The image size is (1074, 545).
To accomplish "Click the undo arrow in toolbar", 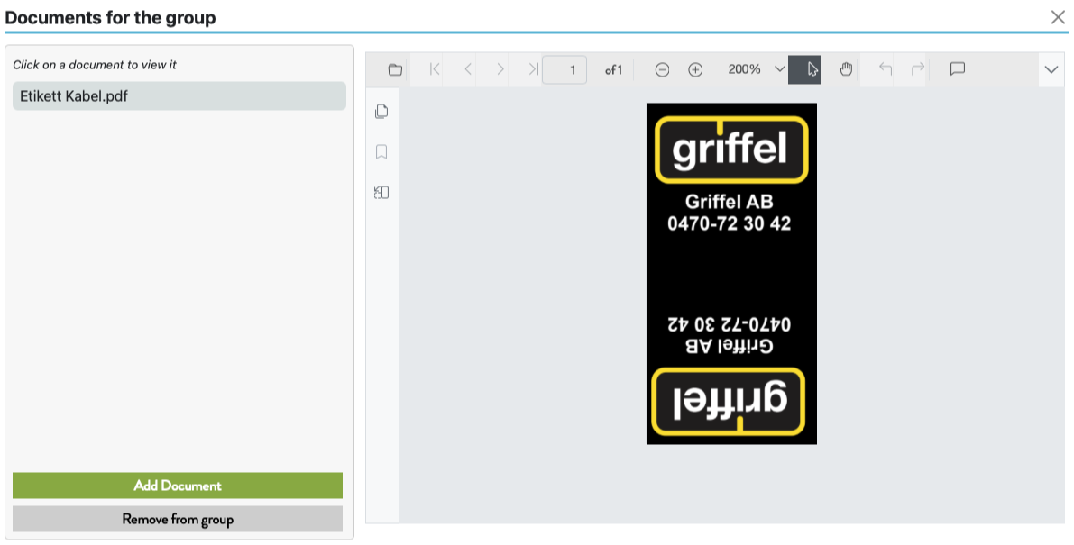I will point(885,69).
